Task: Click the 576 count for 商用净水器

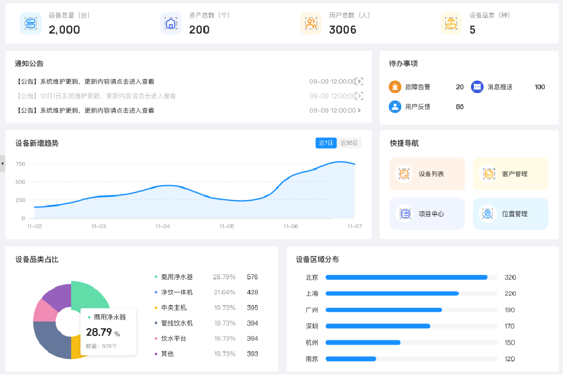Action: (252, 277)
